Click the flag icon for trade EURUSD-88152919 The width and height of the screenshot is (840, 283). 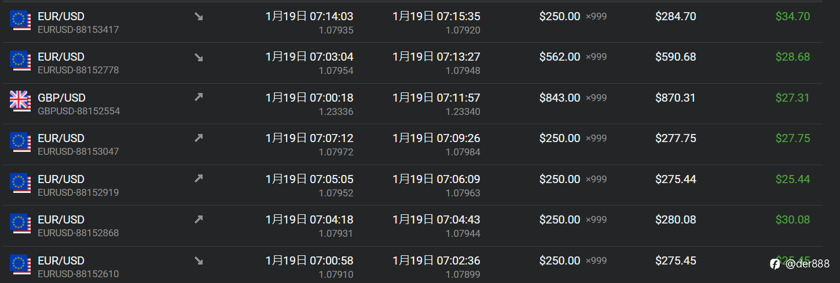[x=20, y=183]
